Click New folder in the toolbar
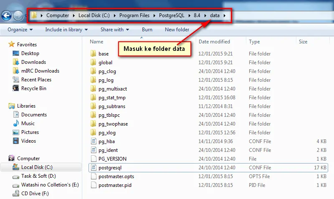The height and width of the screenshot is (199, 334). tap(177, 30)
